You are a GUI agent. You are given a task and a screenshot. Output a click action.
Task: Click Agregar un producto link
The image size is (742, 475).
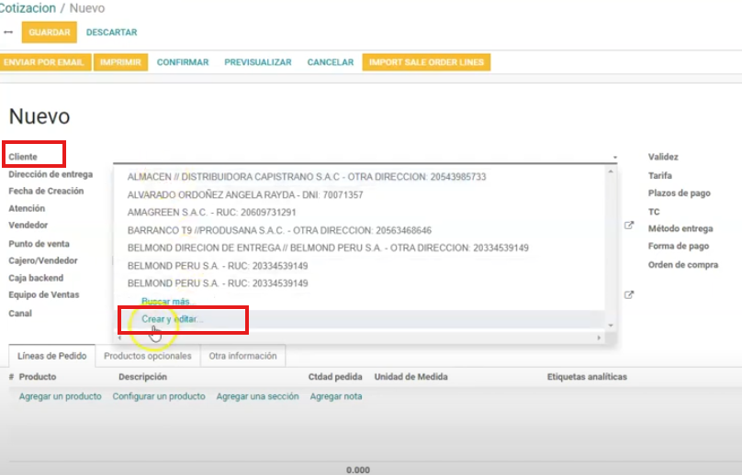[x=60, y=396]
